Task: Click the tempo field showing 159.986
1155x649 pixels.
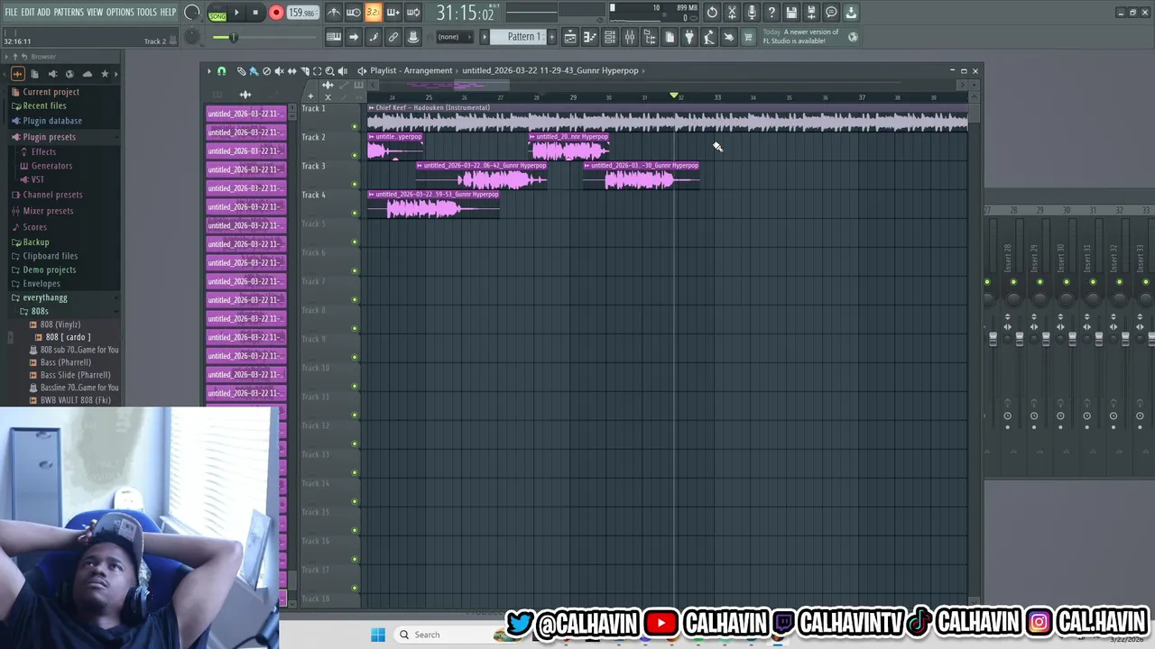Action: tap(301, 13)
